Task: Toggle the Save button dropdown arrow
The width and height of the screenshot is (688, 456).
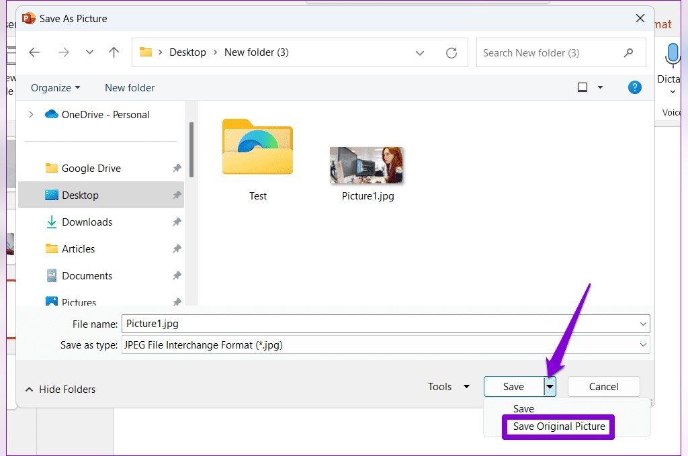Action: pyautogui.click(x=550, y=387)
